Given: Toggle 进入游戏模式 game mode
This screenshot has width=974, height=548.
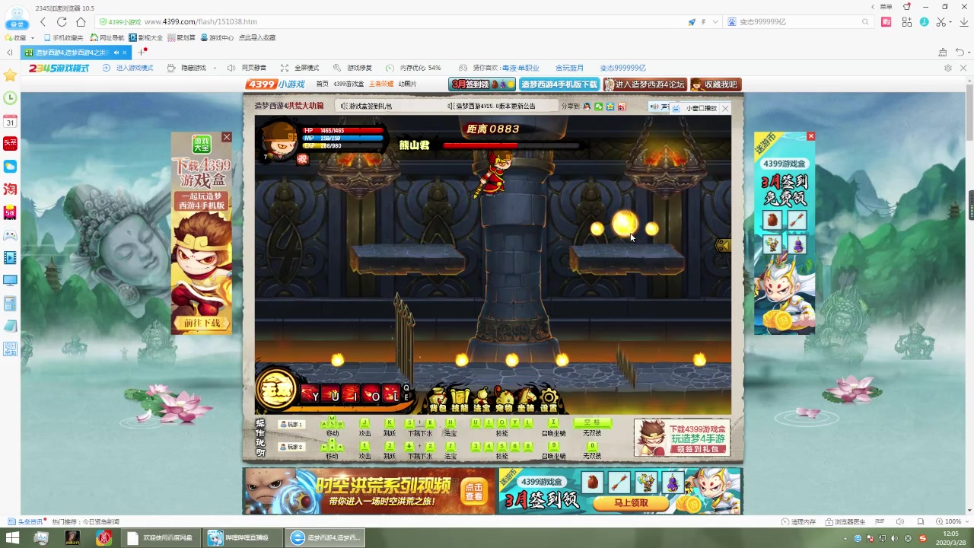Looking at the screenshot, I should 128,68.
